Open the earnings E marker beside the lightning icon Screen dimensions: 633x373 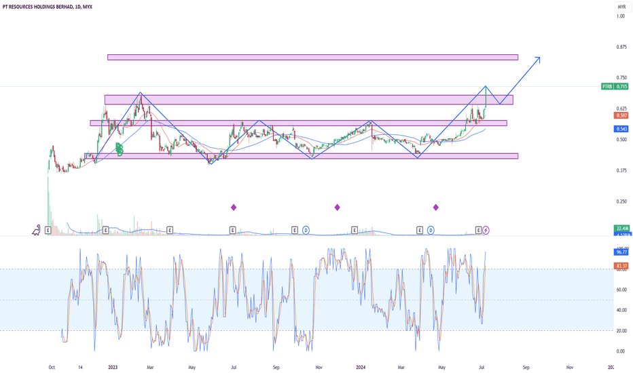tap(479, 231)
